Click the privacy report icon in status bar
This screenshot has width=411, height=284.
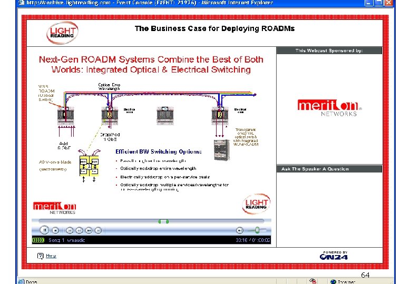click(x=312, y=281)
